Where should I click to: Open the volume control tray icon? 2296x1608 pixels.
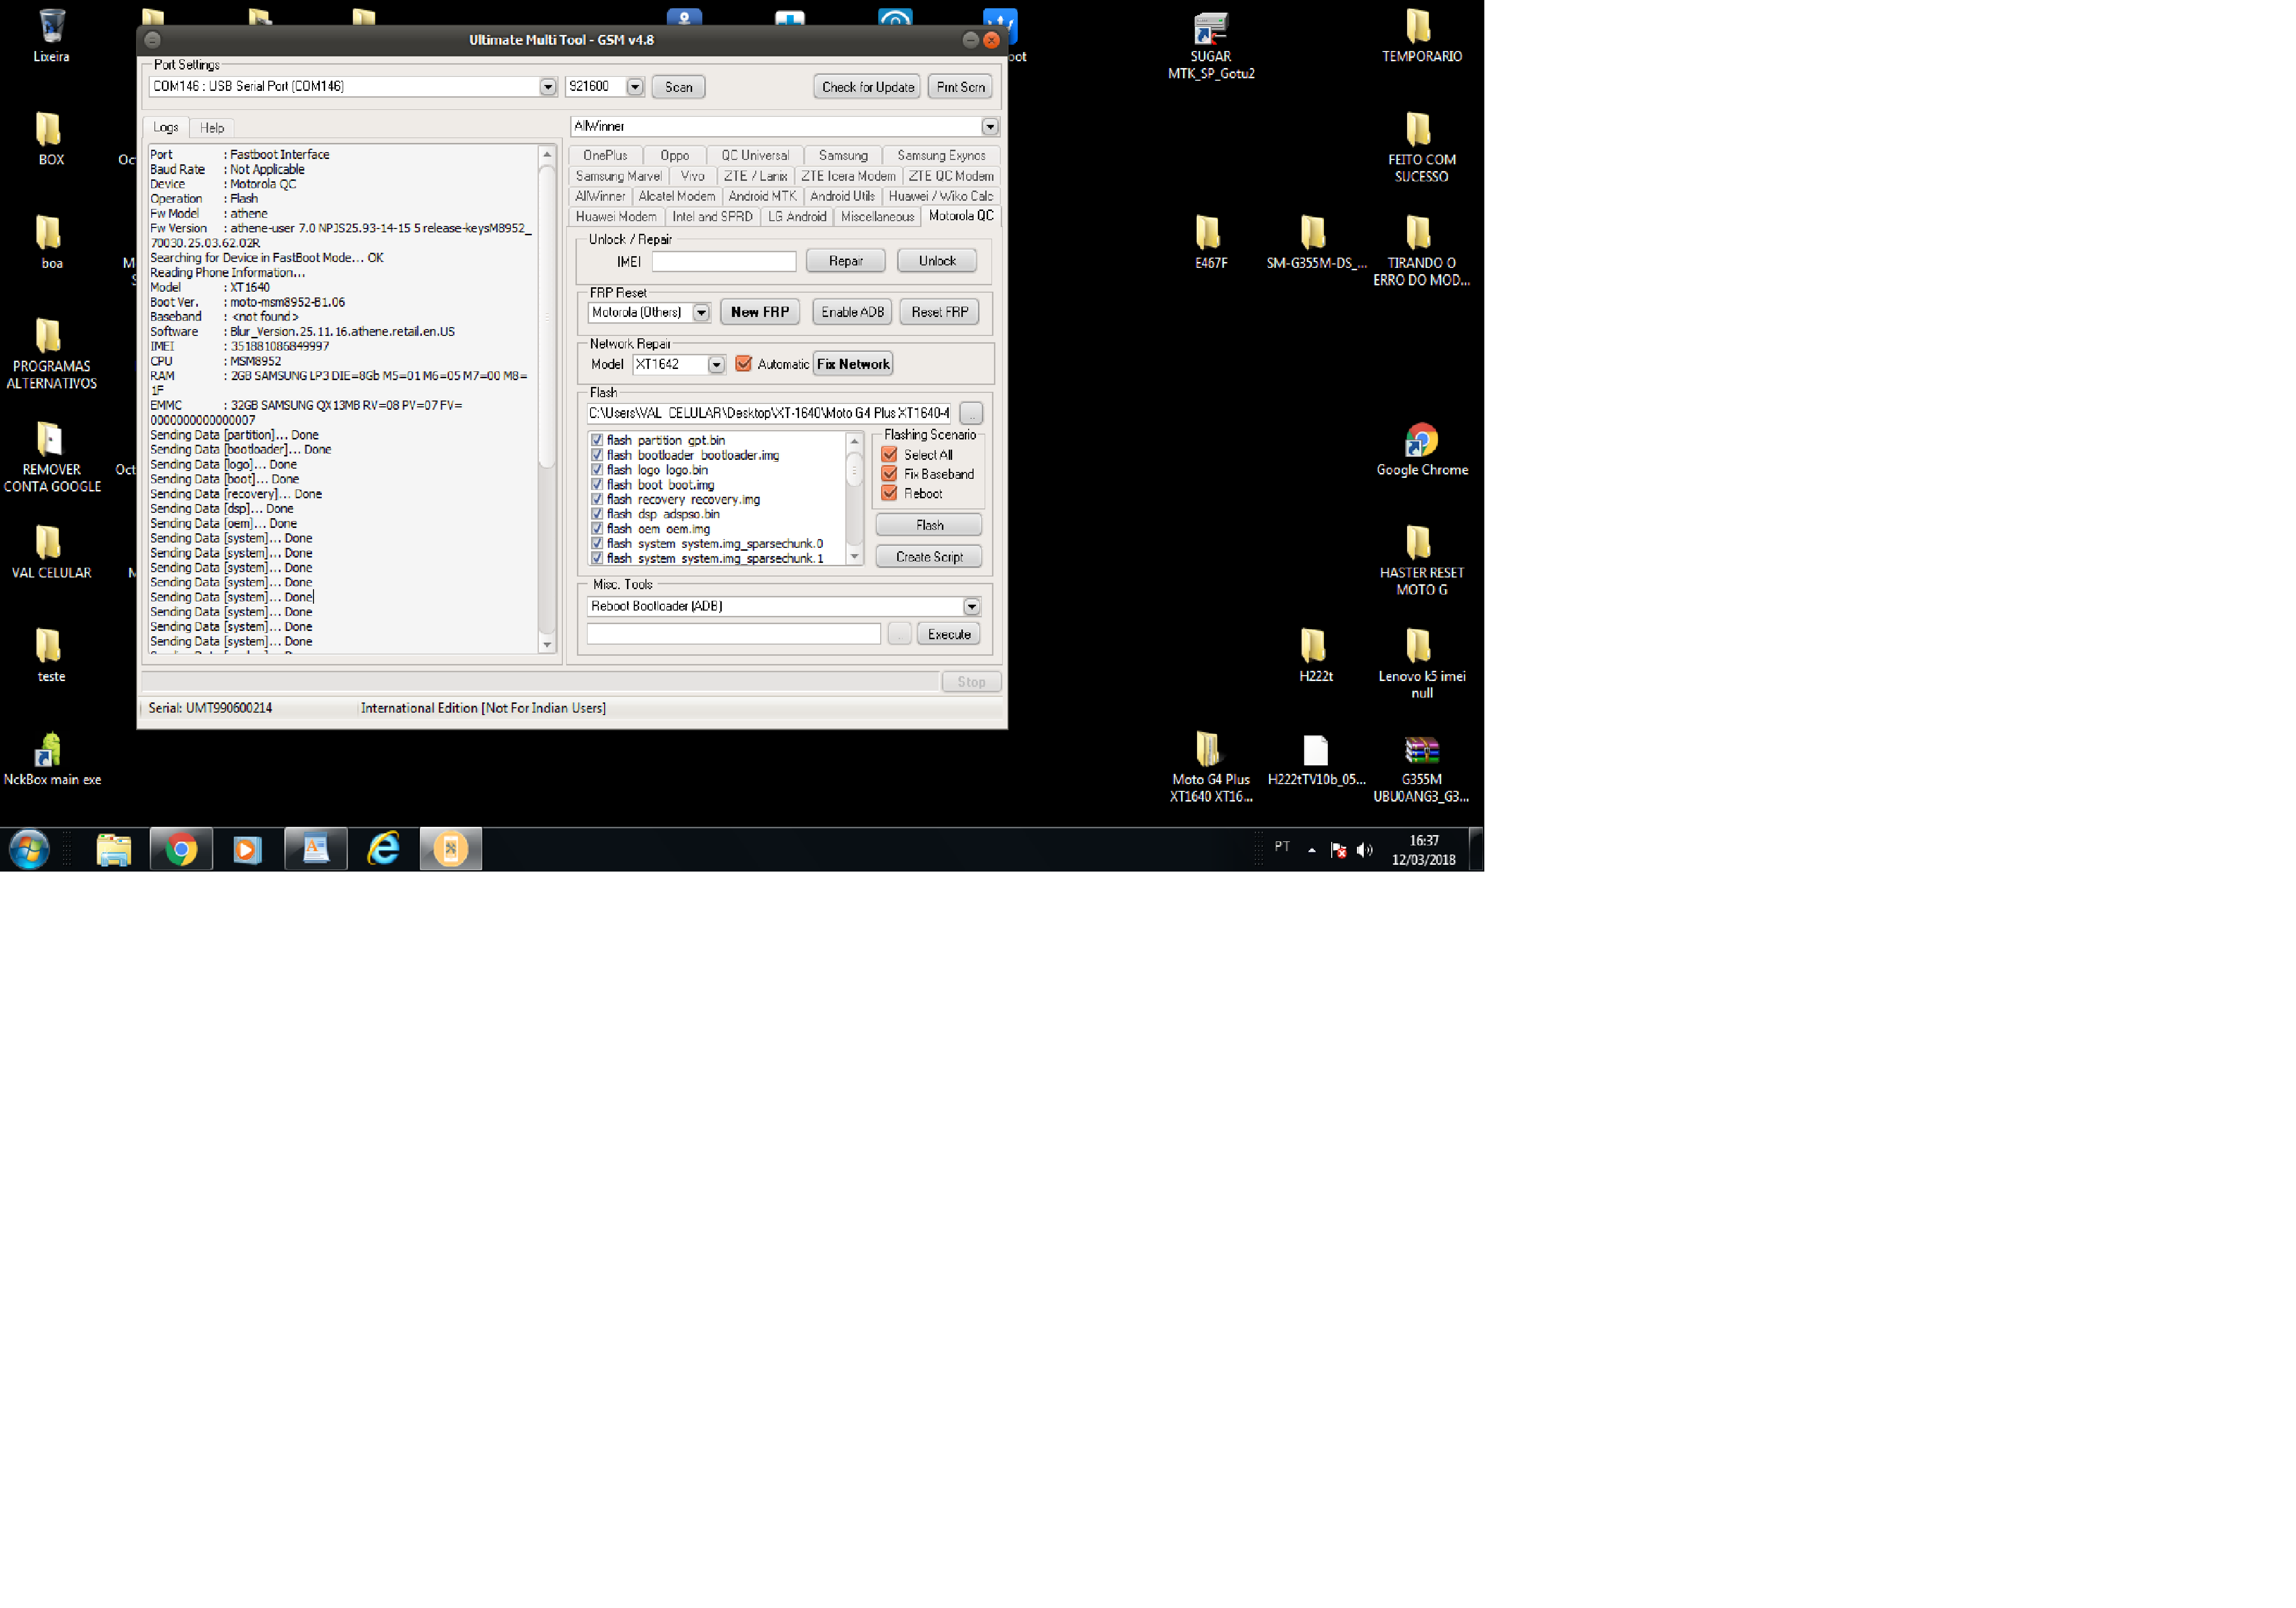1365,850
